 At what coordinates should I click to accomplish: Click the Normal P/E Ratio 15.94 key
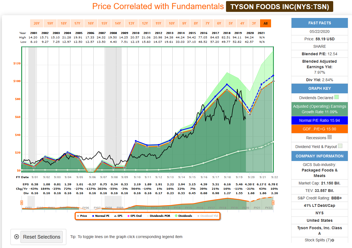(x=320, y=120)
